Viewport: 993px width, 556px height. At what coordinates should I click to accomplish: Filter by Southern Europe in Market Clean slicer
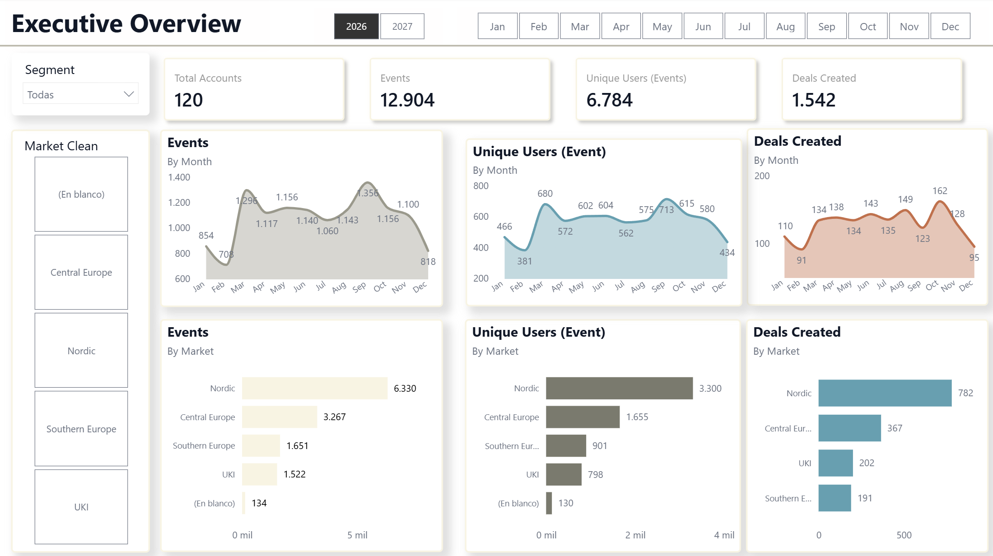pyautogui.click(x=81, y=428)
